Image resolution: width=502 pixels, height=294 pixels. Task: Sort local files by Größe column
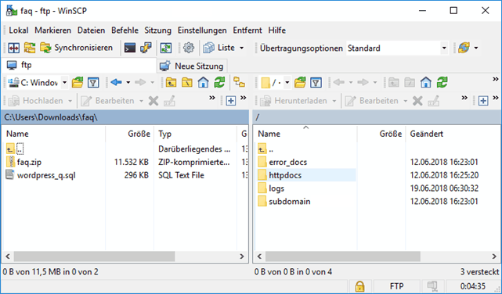(130, 134)
